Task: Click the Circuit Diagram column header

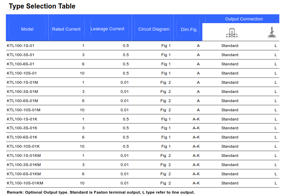Action: (154, 29)
